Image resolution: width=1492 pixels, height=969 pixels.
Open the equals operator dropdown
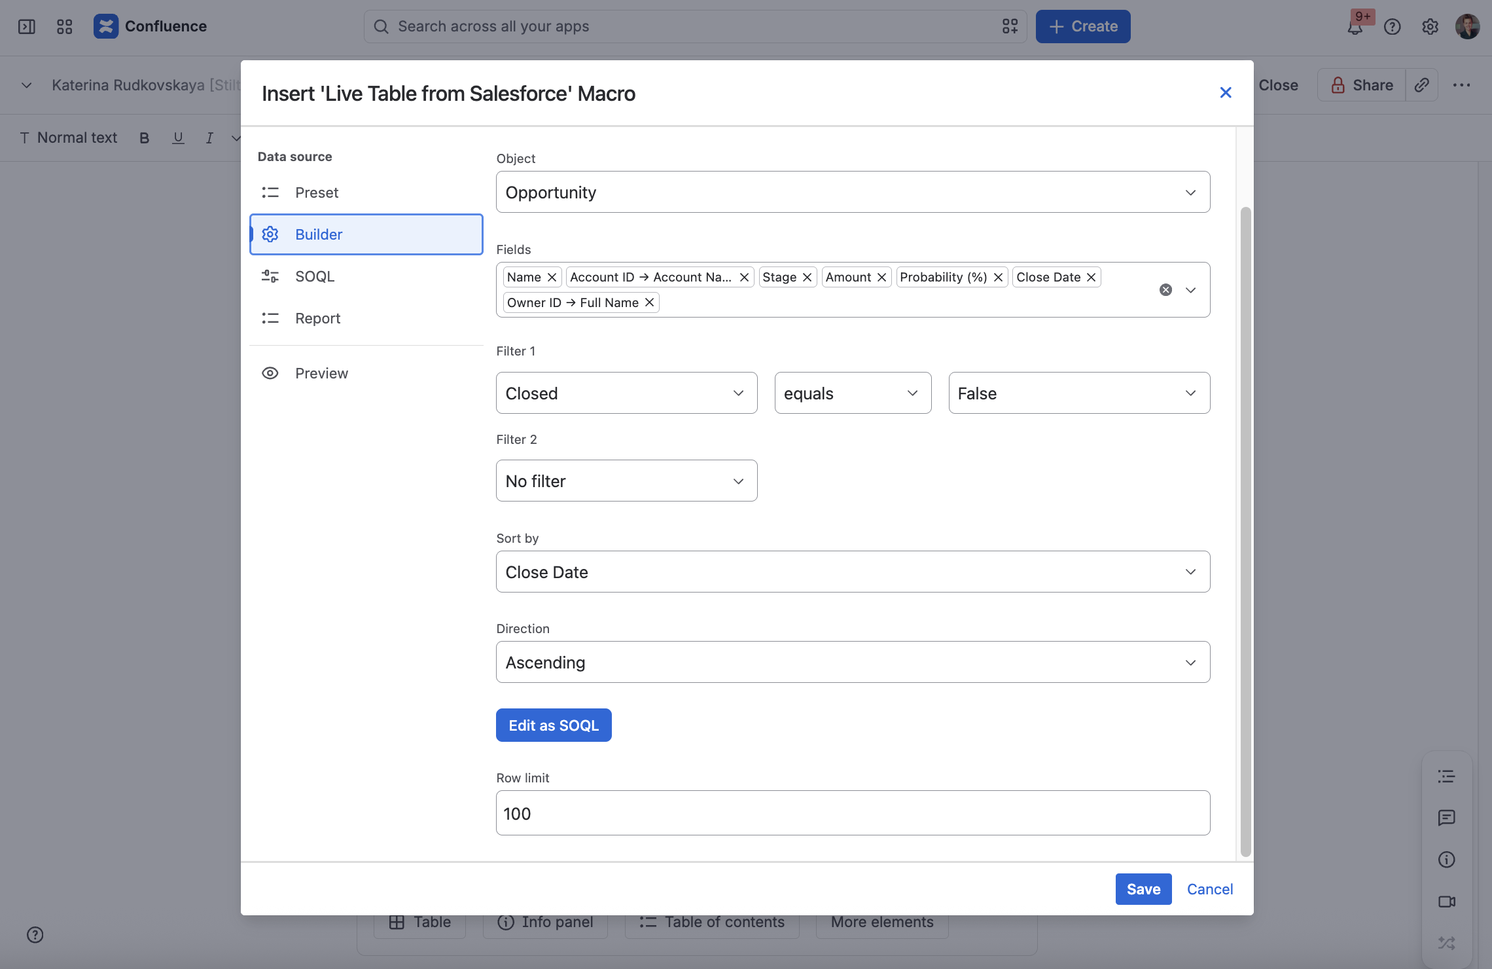tap(853, 393)
